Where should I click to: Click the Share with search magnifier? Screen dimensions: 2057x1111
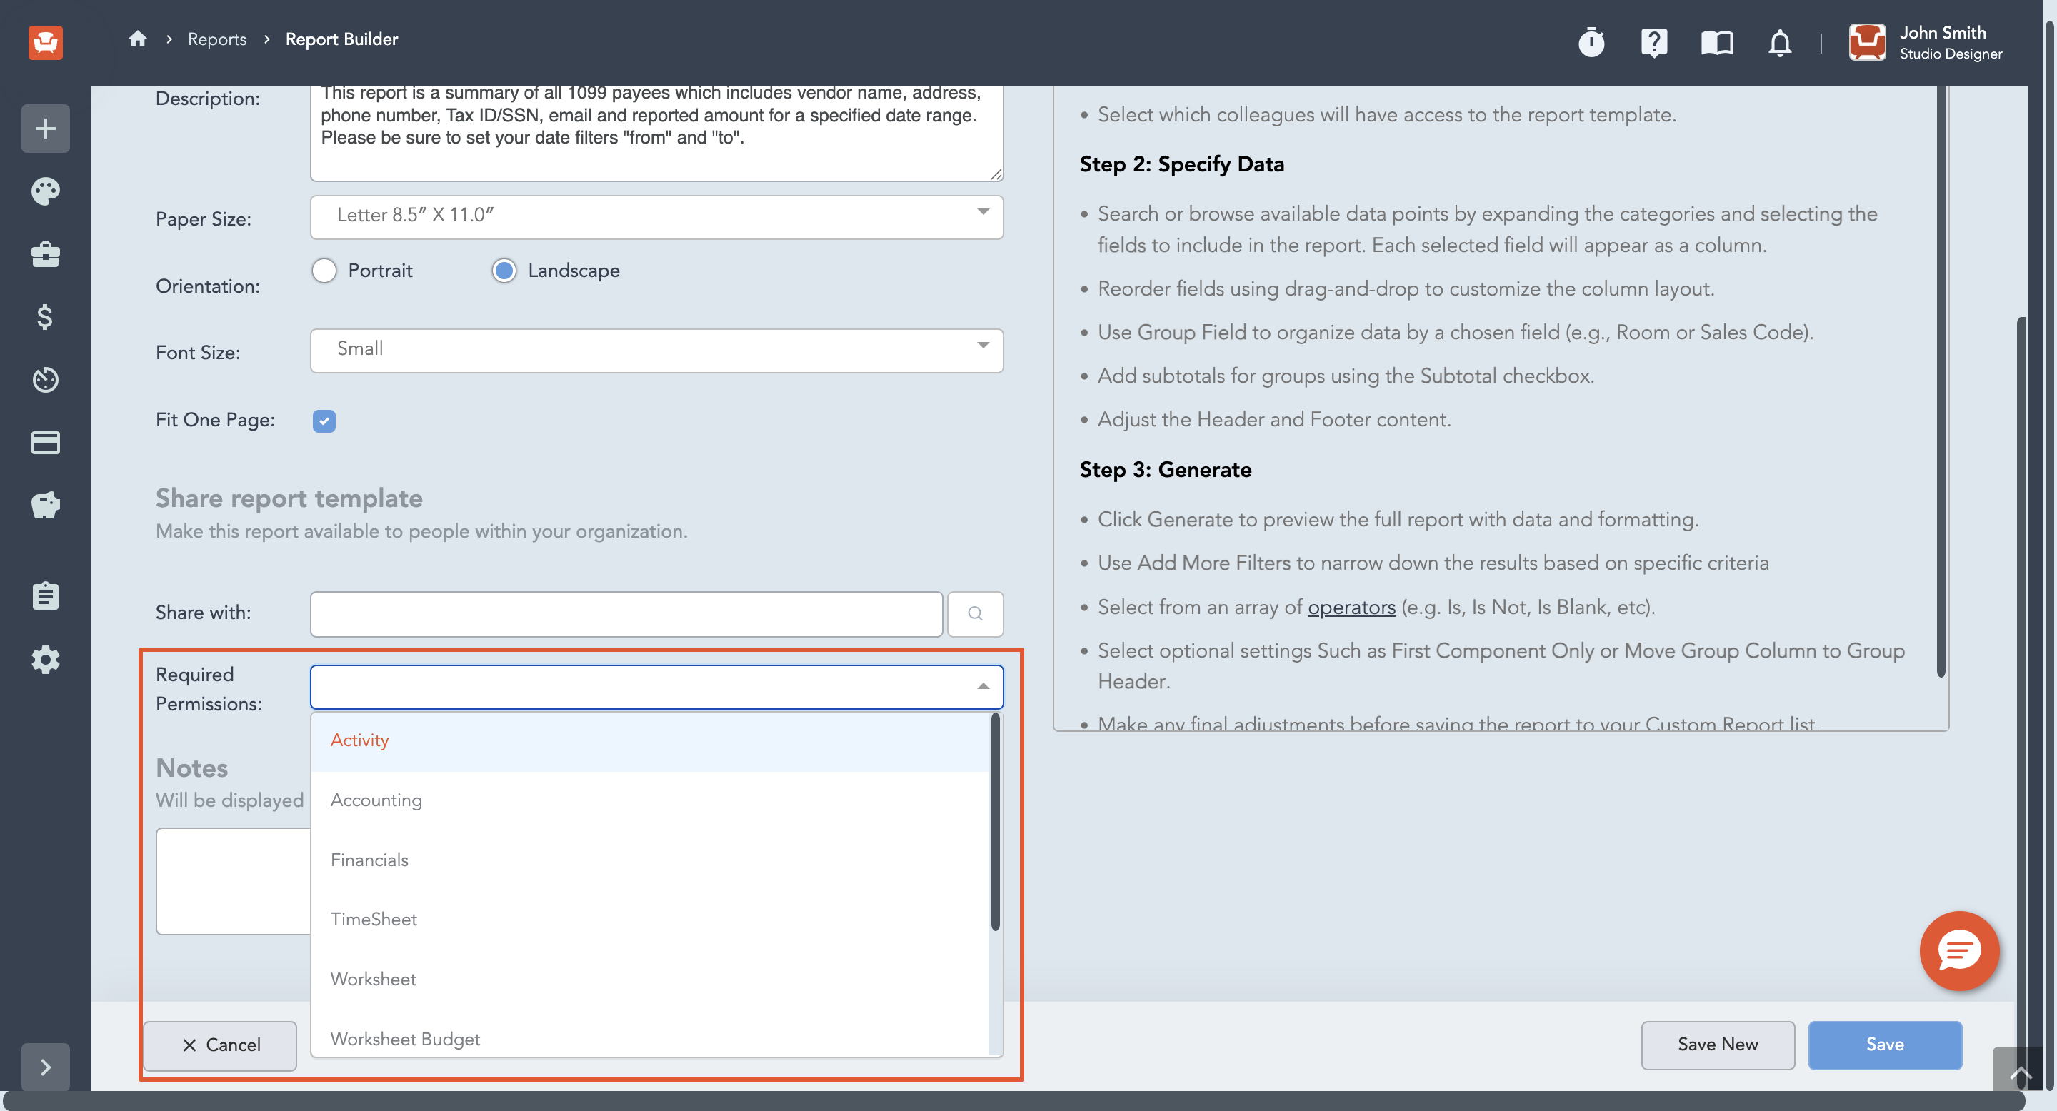click(974, 613)
